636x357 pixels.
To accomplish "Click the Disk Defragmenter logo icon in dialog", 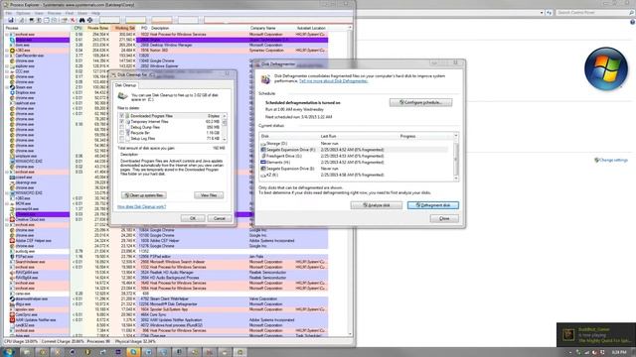I will pos(265,79).
